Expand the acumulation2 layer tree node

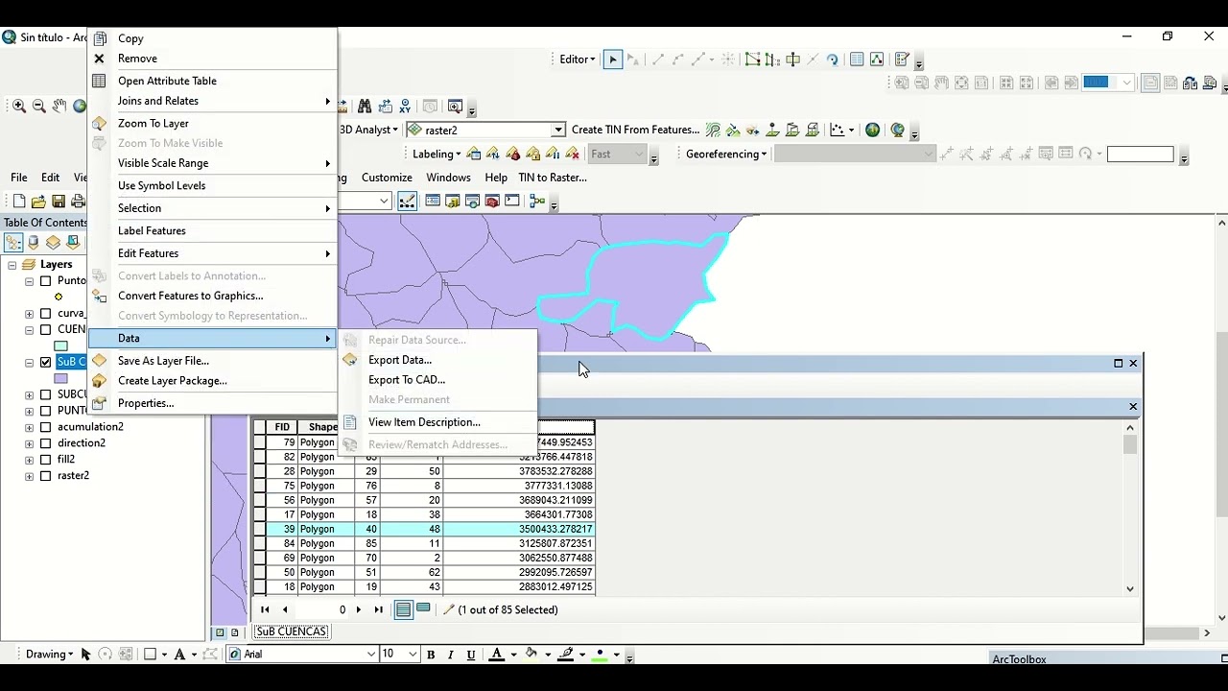point(29,427)
